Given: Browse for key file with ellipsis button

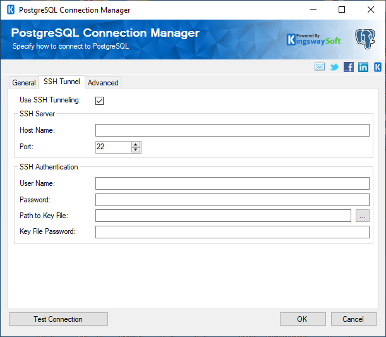Looking at the screenshot, I should (x=363, y=216).
